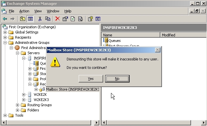Click Yes to dismount the store
This screenshot has height=126, width=207.
coord(91,79)
